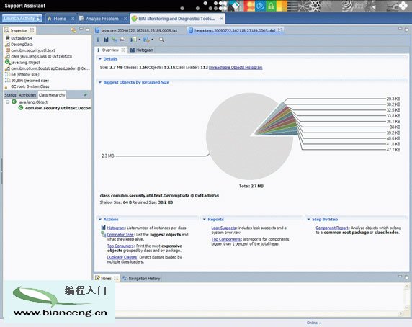
Task: Click the Dominator Tree icon in Actions
Action: 103,234
